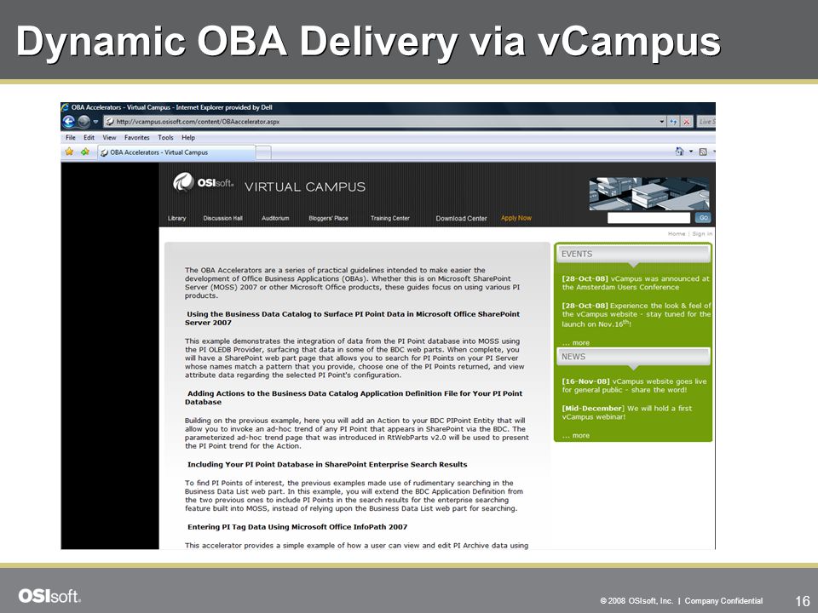Click the 28-Oct-08 Amsterdam Users Conference event

pos(636,283)
